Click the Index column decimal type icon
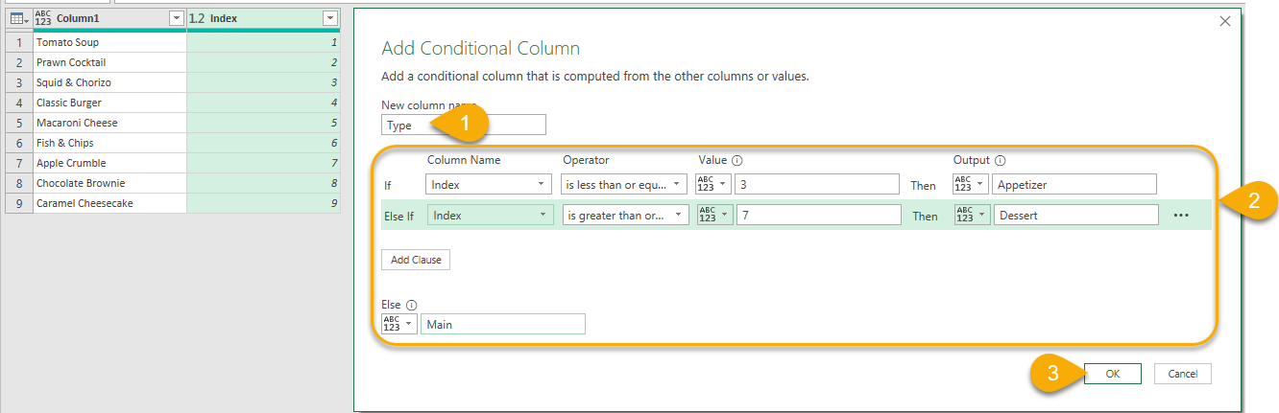The image size is (1279, 413). tap(197, 18)
